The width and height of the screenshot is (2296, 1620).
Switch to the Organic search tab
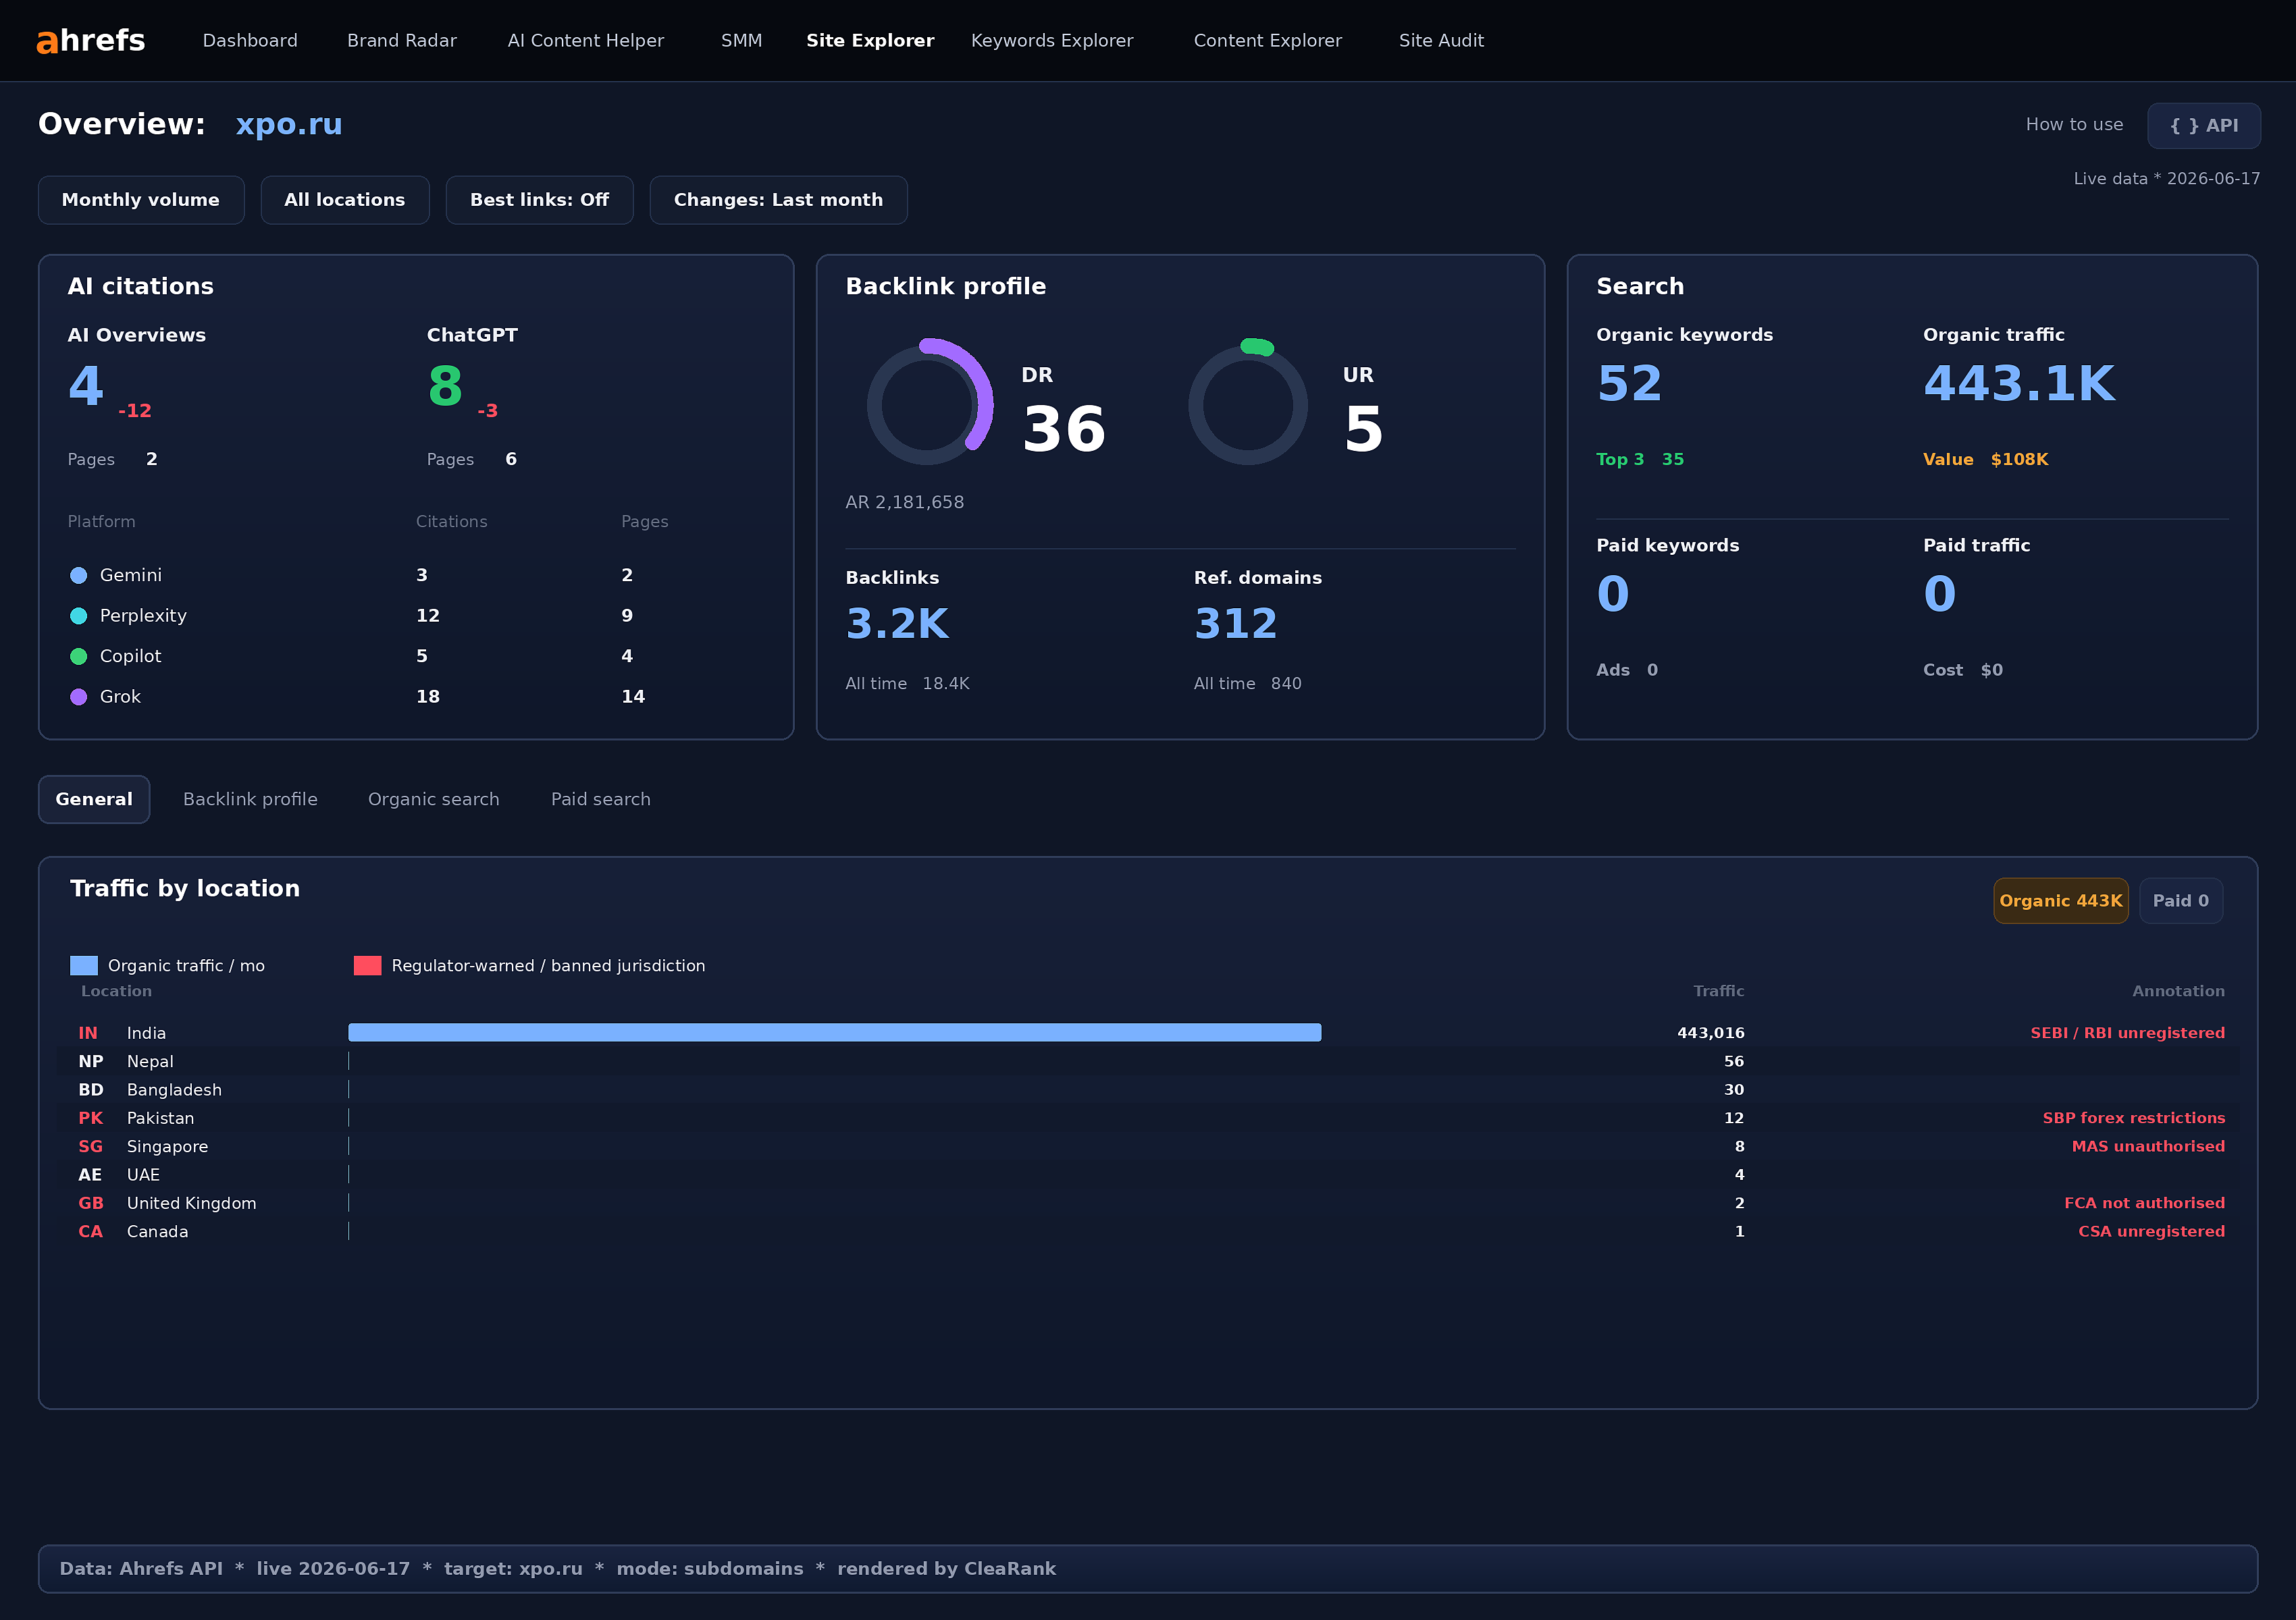click(x=434, y=799)
